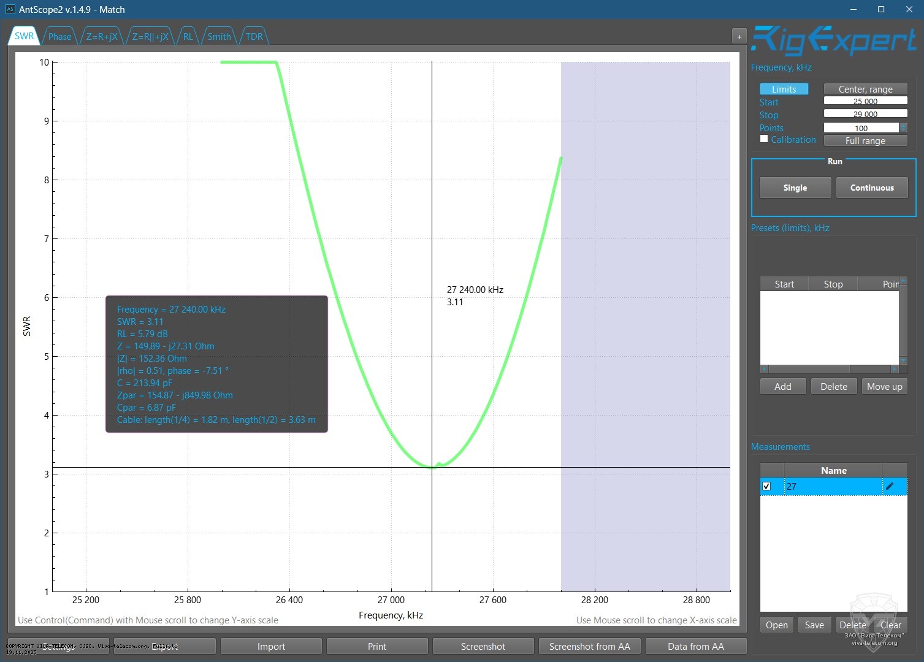The image size is (924, 662).
Task: Uncheck measurement "27" in the Measurements list
Action: point(767,486)
